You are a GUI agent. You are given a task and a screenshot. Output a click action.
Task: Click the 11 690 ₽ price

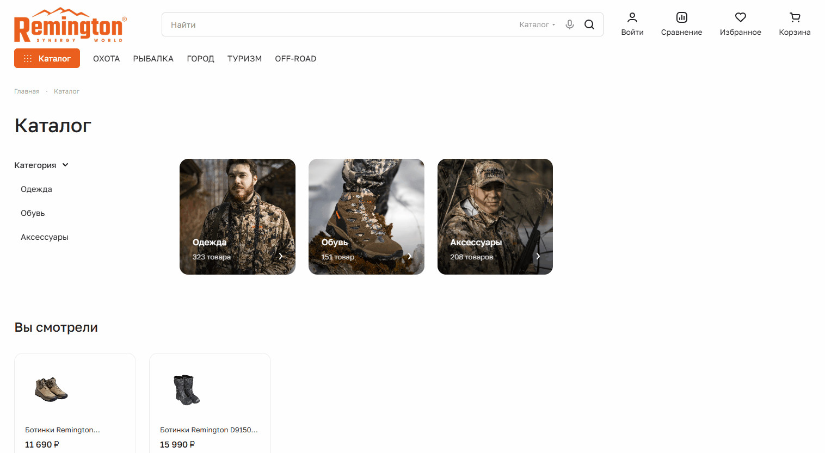[42, 444]
